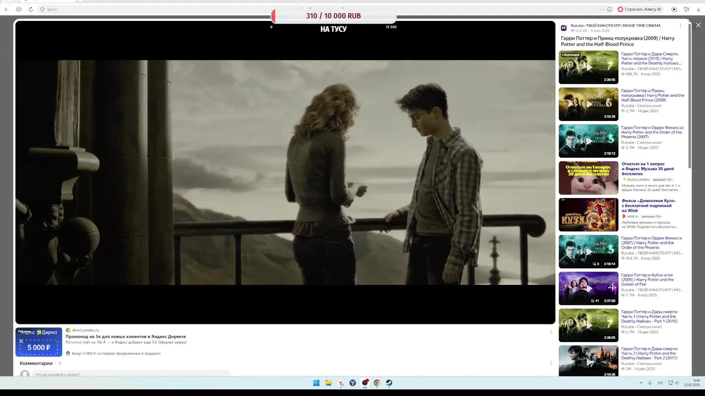Open Ответьте на 1 вопрос Яндекс Музыка link
705x396 pixels.
click(648, 168)
